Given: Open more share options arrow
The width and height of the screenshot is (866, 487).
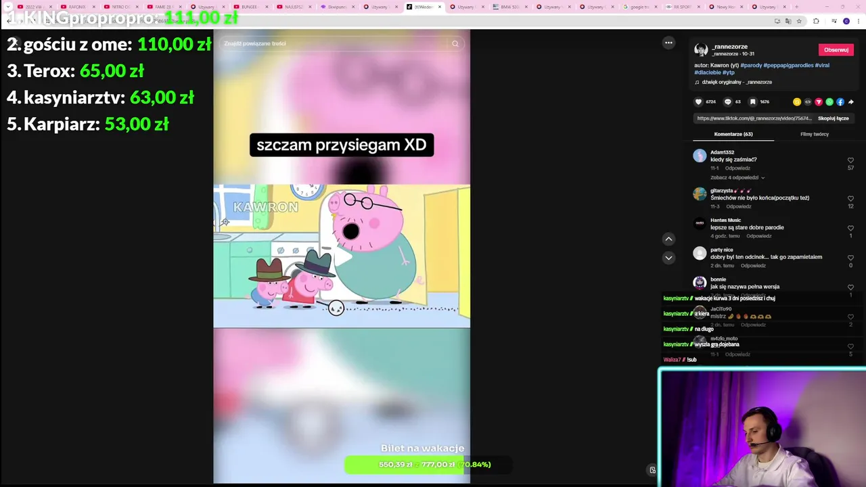Looking at the screenshot, I should [x=851, y=102].
